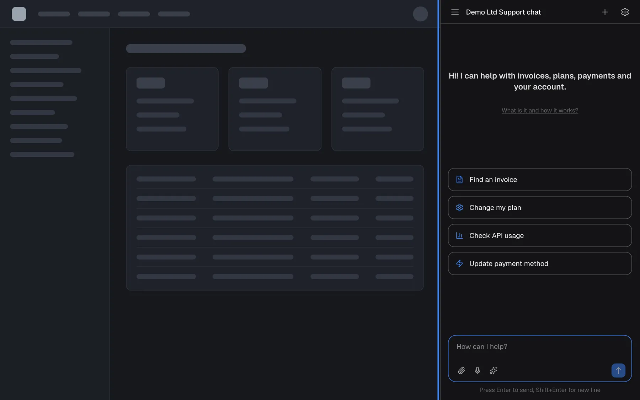Click the sparkles AI suggestions icon
Viewport: 640px width, 400px height.
[x=494, y=370]
